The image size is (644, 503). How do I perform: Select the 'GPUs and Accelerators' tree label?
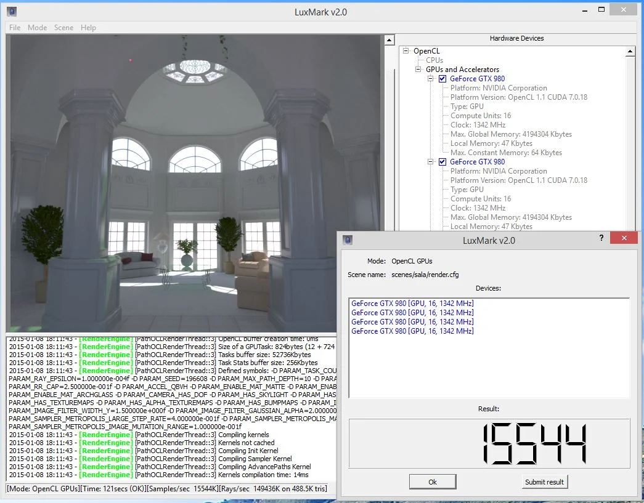[462, 70]
